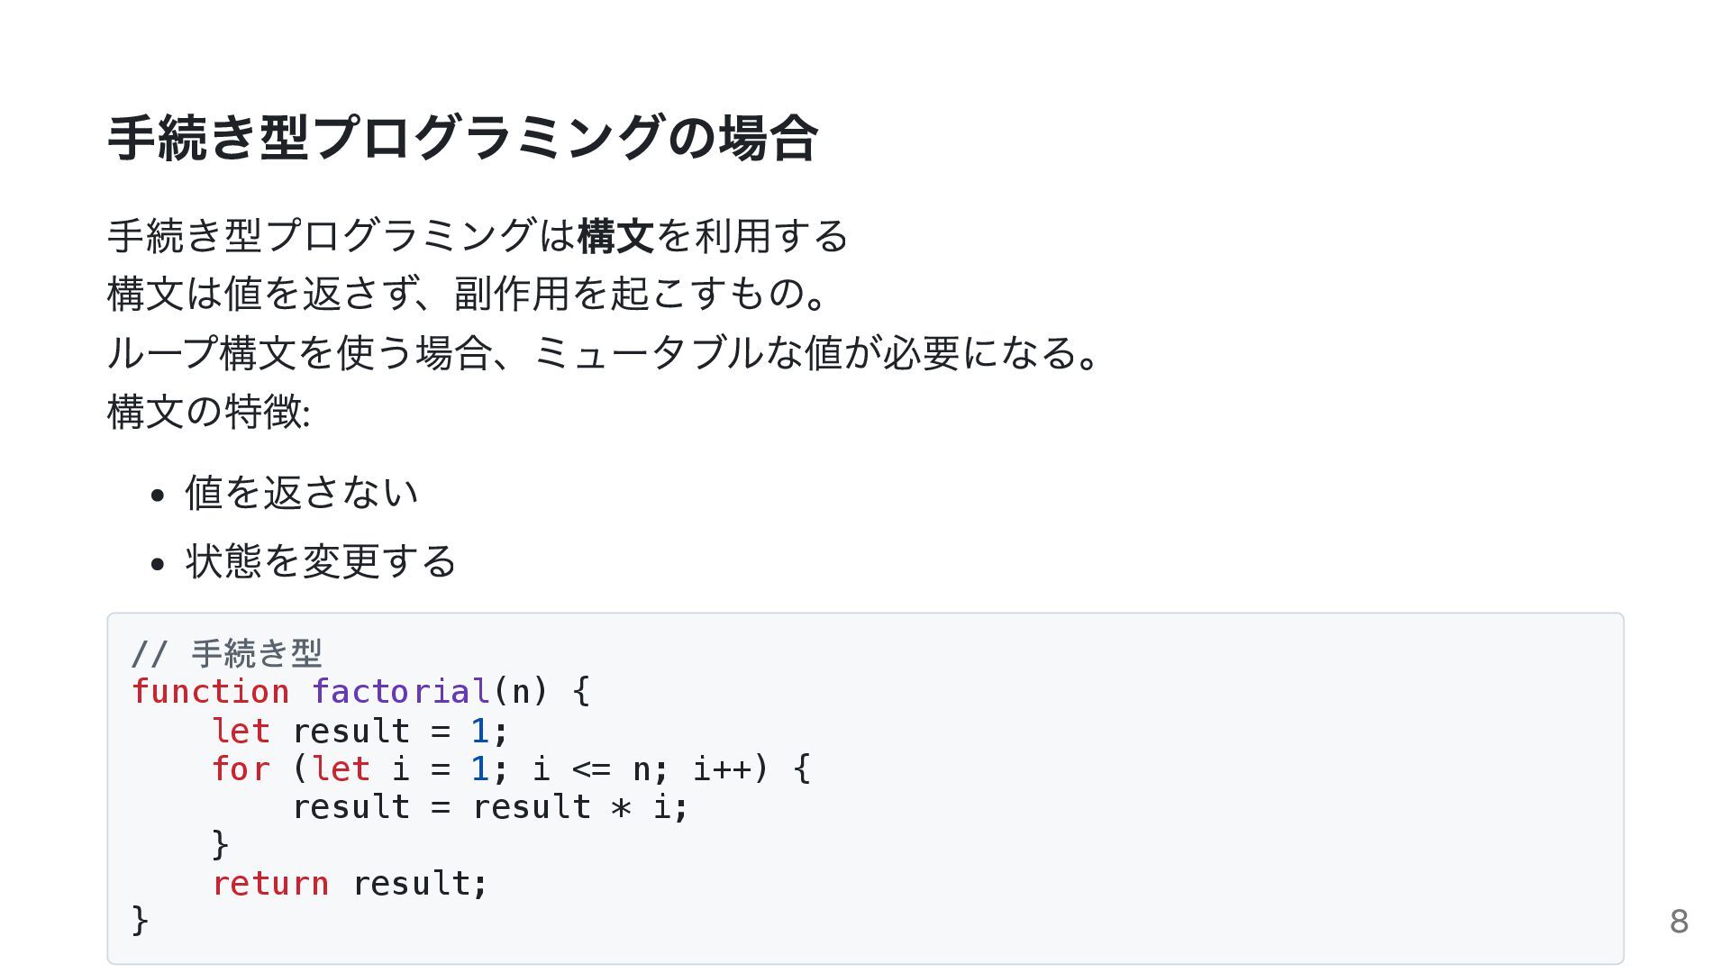Click the slide page number 8

pyautogui.click(x=1679, y=922)
